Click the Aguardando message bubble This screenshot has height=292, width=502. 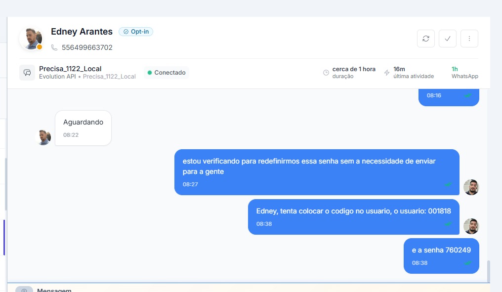pyautogui.click(x=83, y=127)
